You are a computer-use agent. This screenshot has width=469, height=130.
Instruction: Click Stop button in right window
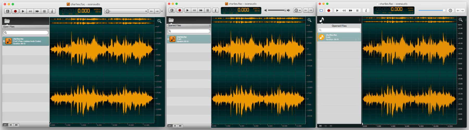pos(357,10)
